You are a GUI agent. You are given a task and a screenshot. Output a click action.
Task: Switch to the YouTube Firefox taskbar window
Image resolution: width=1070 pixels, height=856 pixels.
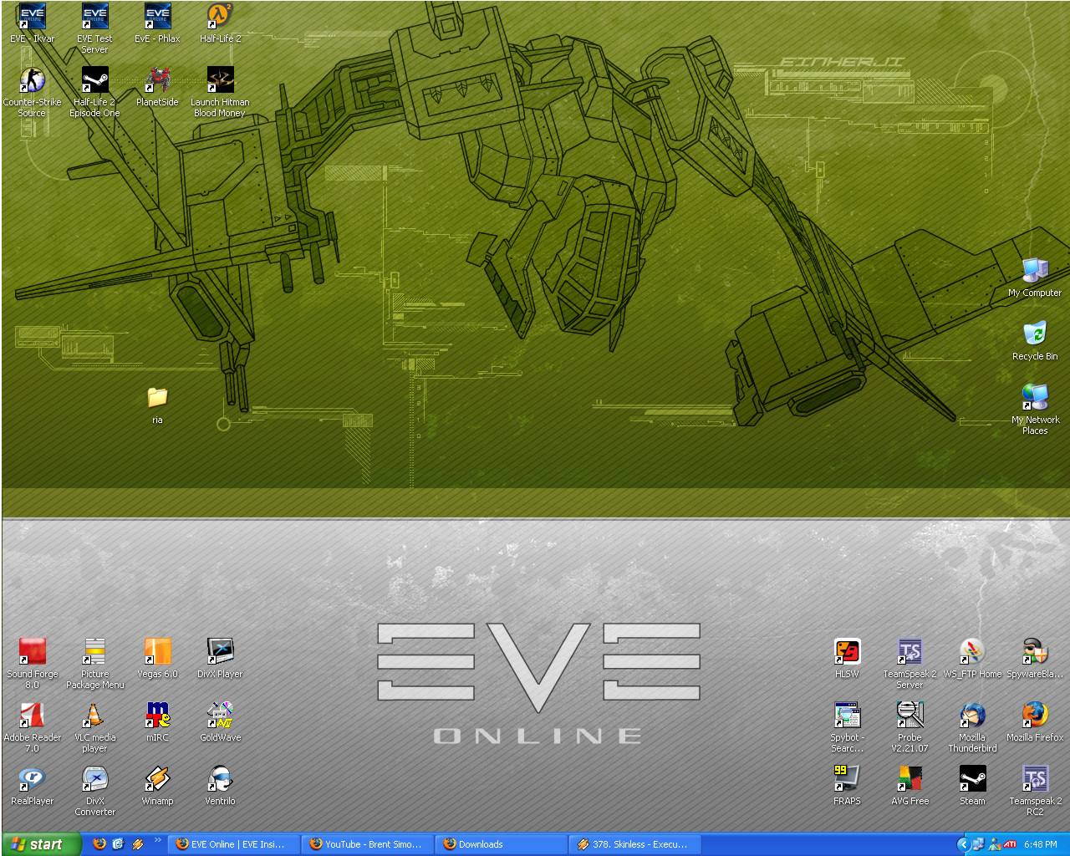tap(368, 844)
